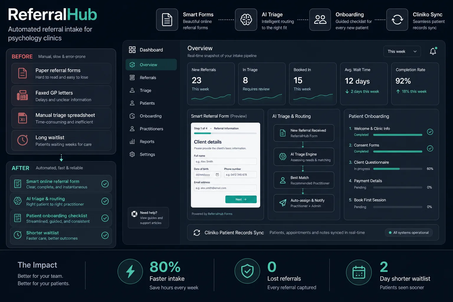Click the Long waitlist clock icon

click(22, 140)
